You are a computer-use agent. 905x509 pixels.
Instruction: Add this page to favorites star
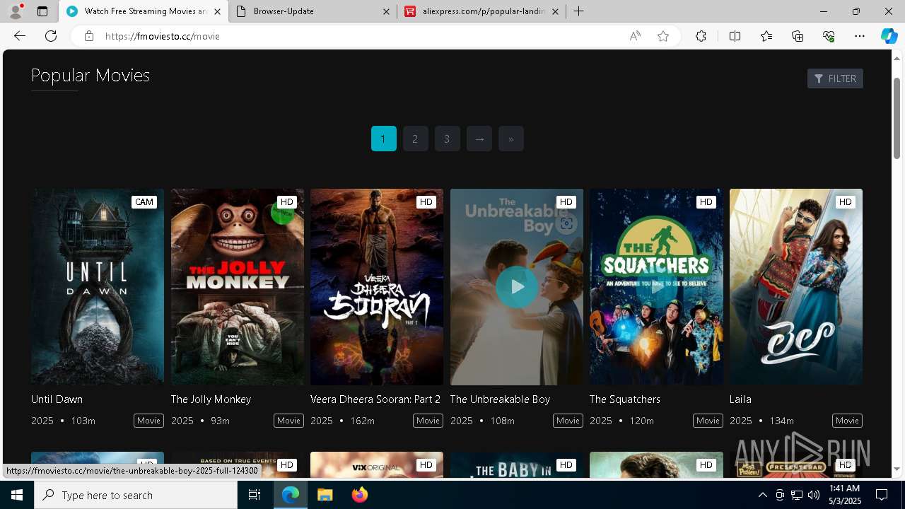click(663, 36)
